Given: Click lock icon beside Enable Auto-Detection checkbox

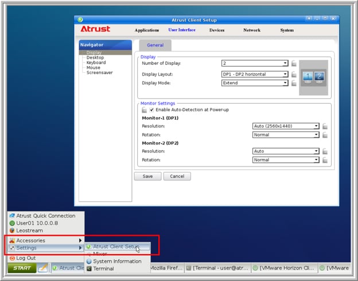Looking at the screenshot, I should pyautogui.click(x=144, y=110).
